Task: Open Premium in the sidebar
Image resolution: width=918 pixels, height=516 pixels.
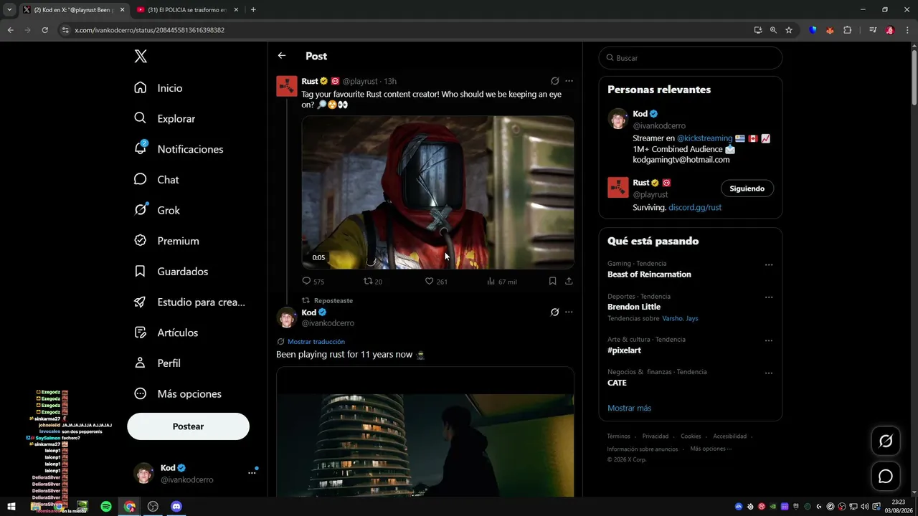Action: 166,241
